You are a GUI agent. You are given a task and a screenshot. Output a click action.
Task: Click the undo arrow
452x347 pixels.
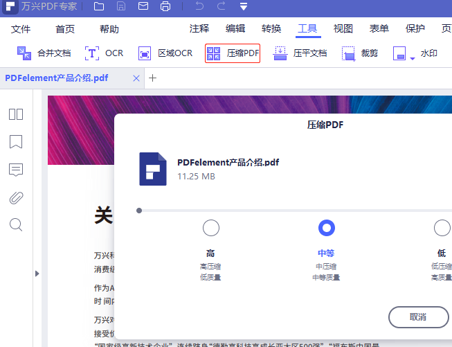tap(199, 6)
